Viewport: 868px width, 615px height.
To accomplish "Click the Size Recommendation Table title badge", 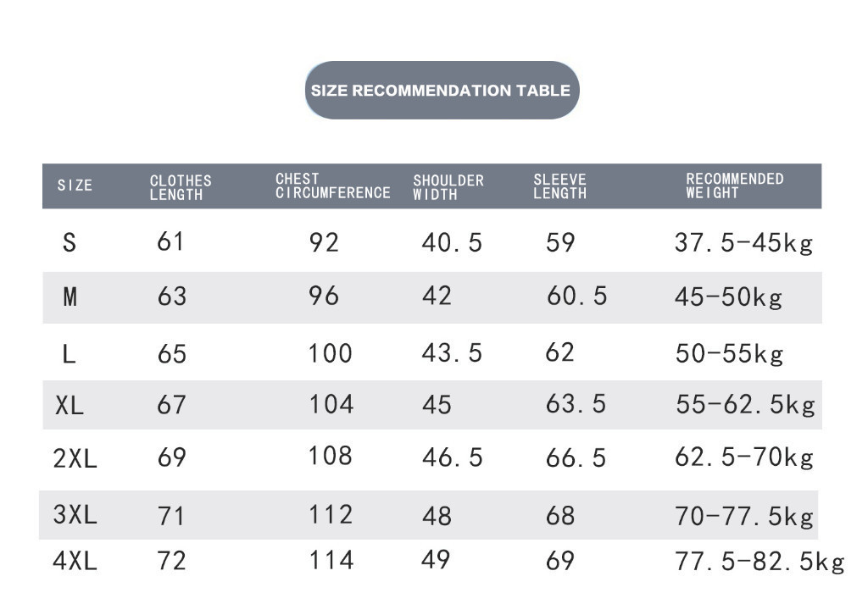I will pyautogui.click(x=441, y=91).
